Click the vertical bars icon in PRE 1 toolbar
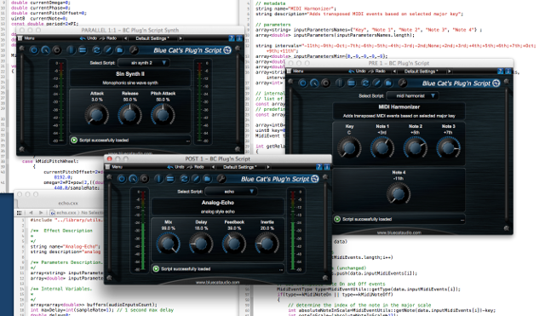This screenshot has width=545, height=316. click(x=340, y=83)
